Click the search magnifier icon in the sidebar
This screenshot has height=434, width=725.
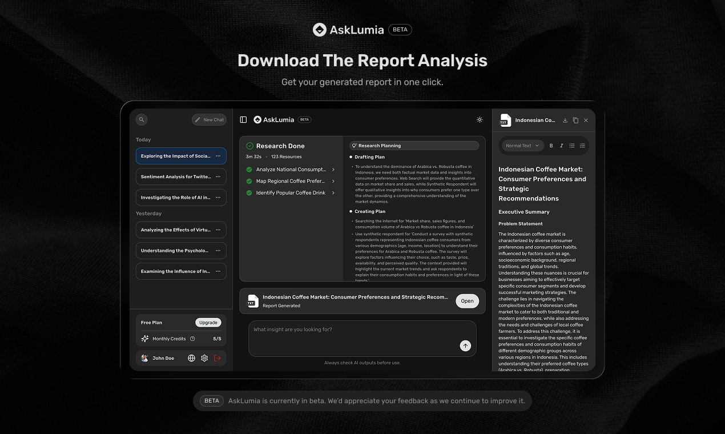142,119
